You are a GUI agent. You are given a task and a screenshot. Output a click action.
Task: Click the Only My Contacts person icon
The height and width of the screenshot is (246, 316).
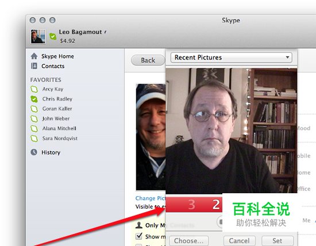point(139,225)
